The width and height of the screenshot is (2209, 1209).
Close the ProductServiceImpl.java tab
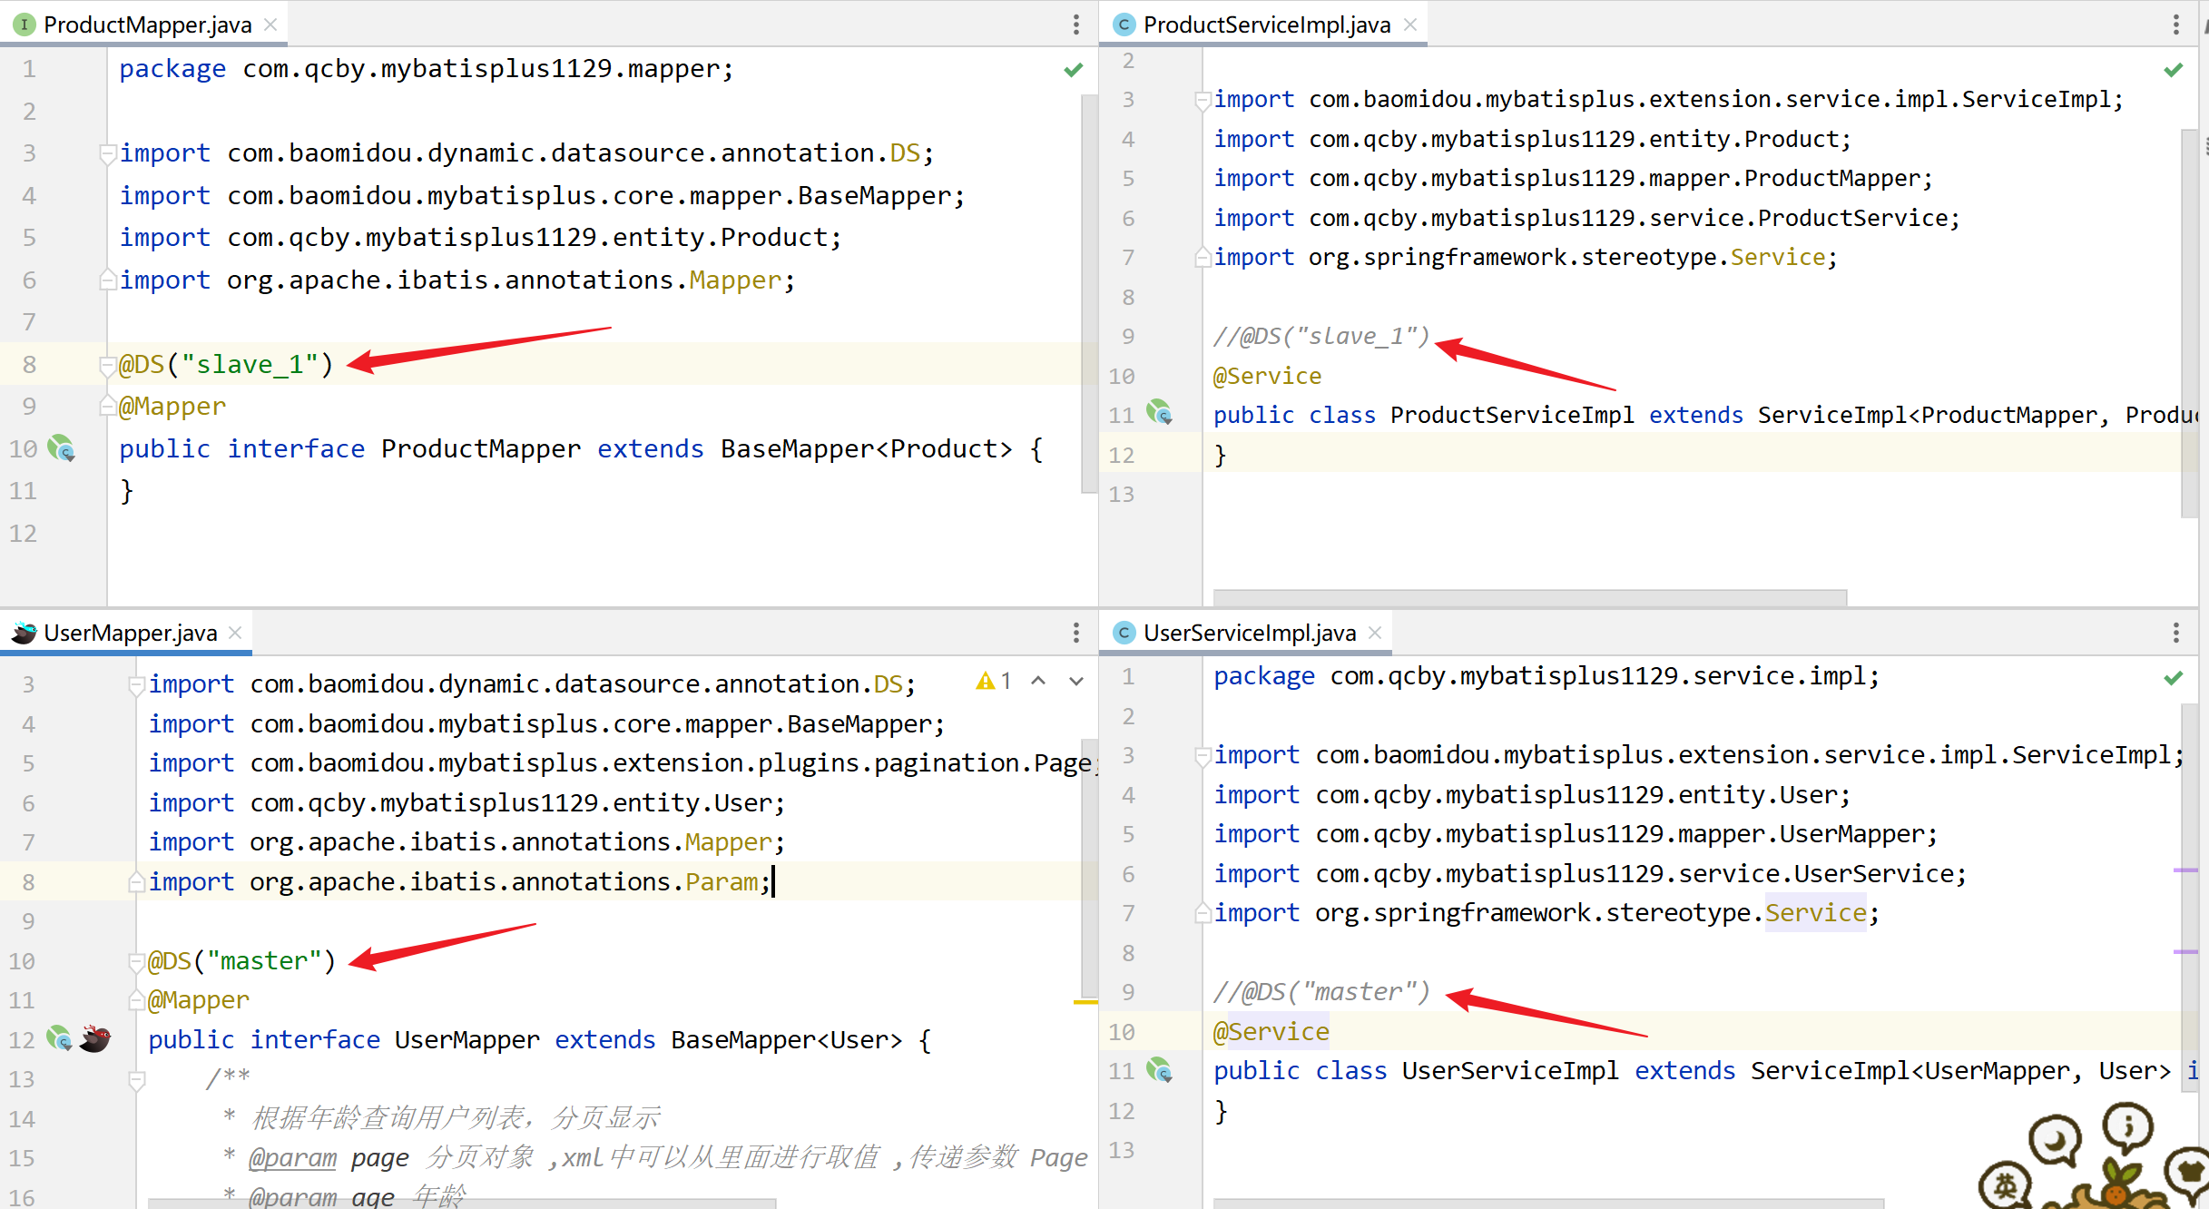pyautogui.click(x=1410, y=25)
